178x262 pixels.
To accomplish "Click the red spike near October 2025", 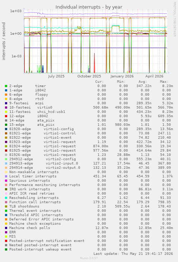I will point(94,63).
